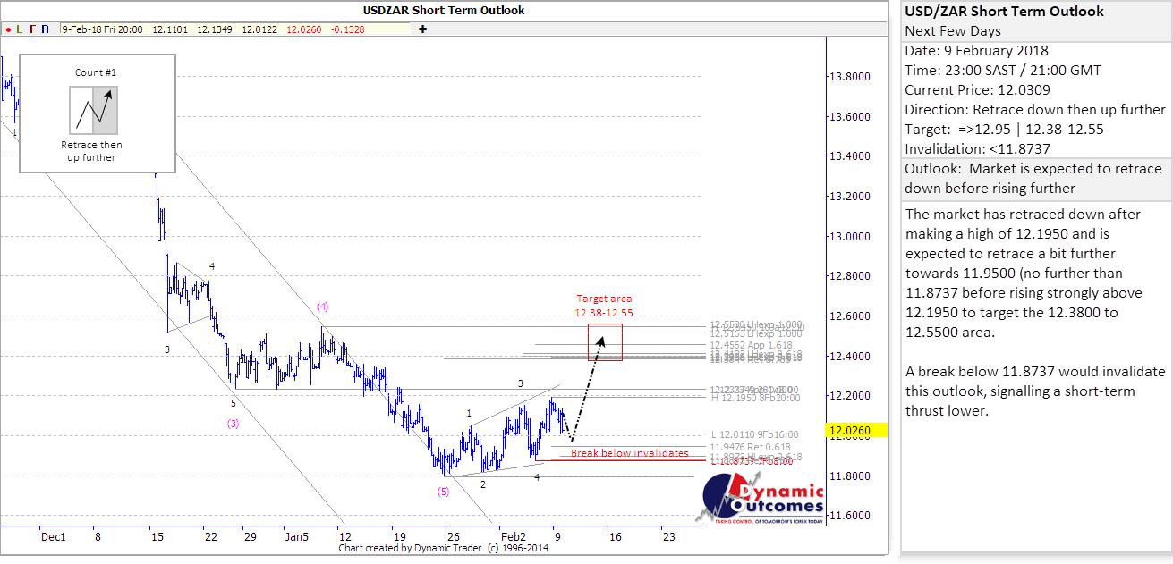This screenshot has height=564, width=1173.
Task: Click the yellow 12.0260 price marker on axis
Action: (x=854, y=431)
